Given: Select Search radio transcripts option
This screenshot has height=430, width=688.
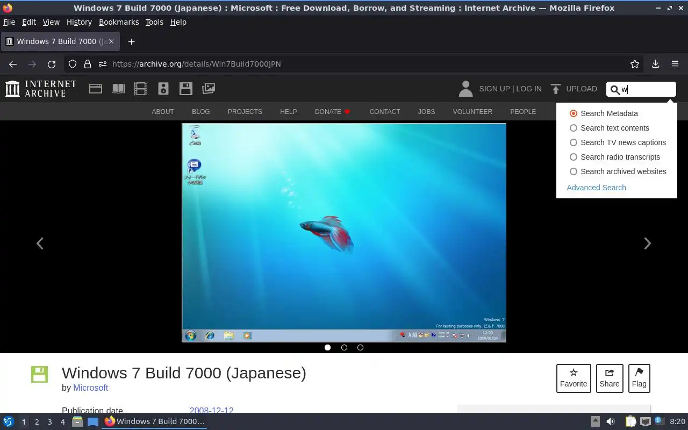Looking at the screenshot, I should tap(615, 157).
